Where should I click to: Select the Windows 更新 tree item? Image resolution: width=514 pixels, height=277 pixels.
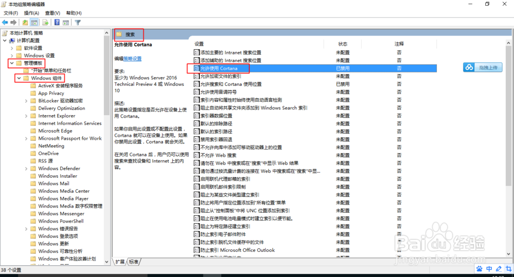pos(54,244)
